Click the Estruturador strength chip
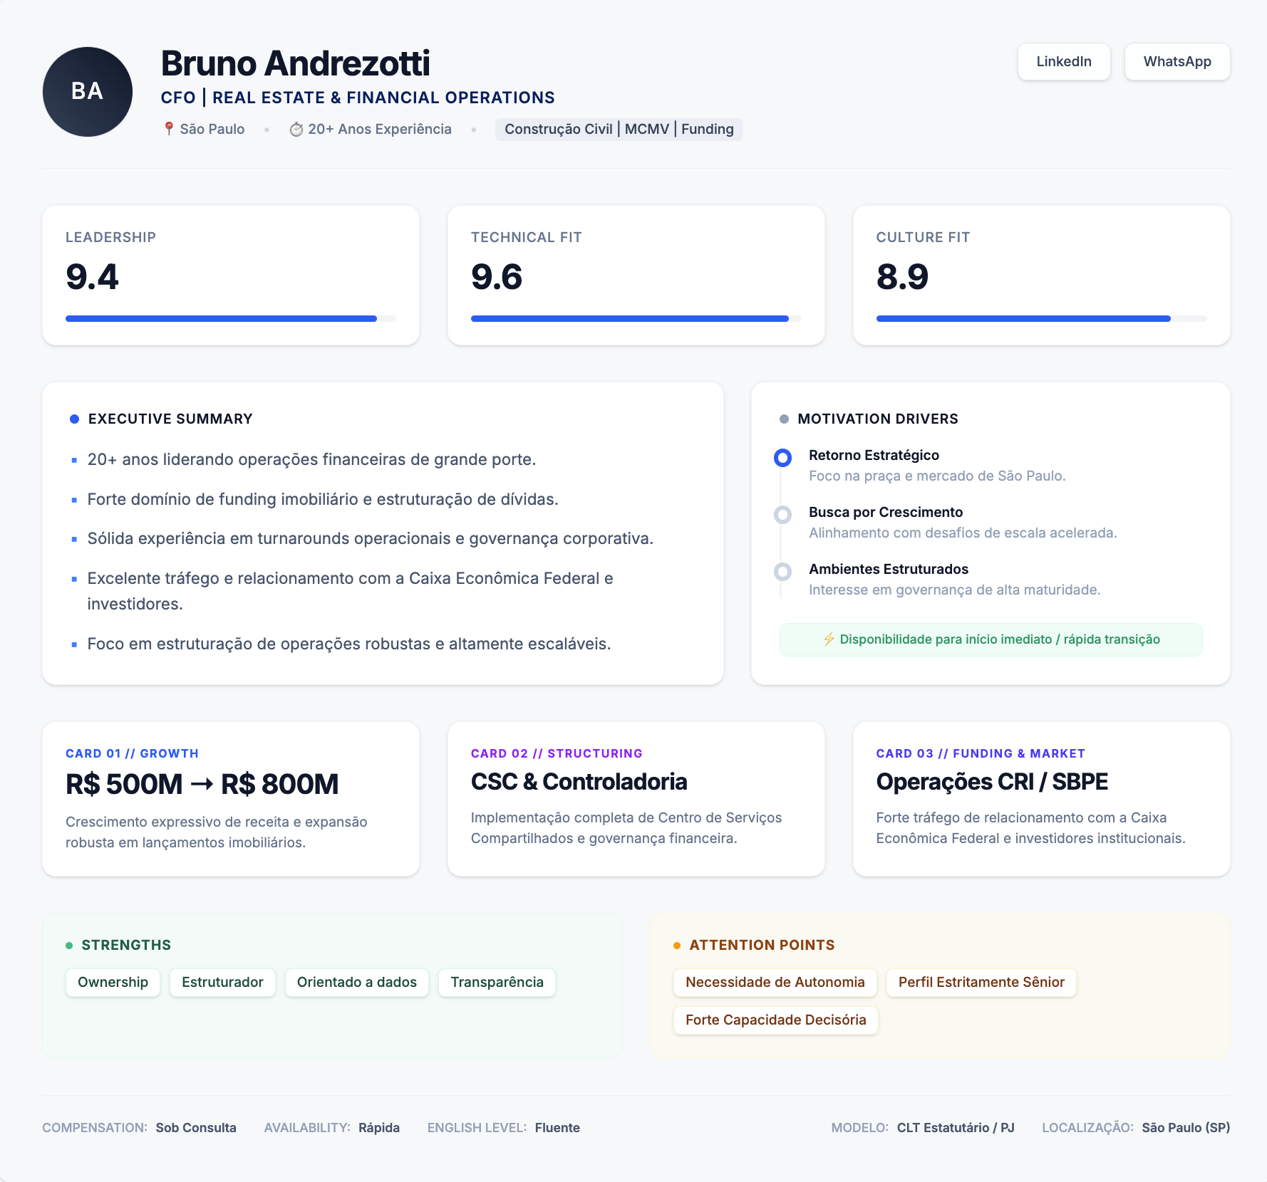Viewport: 1267px width, 1182px height. [x=222, y=983]
